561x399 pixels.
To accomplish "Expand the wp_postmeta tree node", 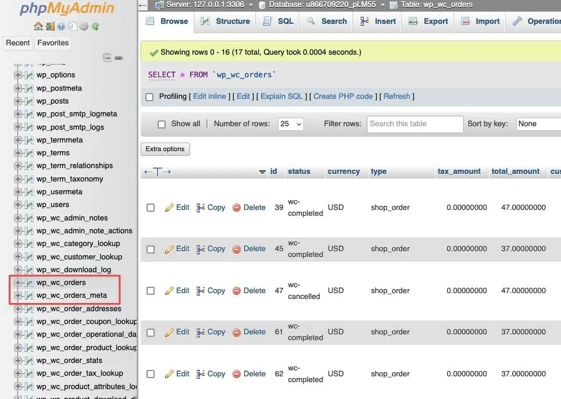I will (x=17, y=88).
